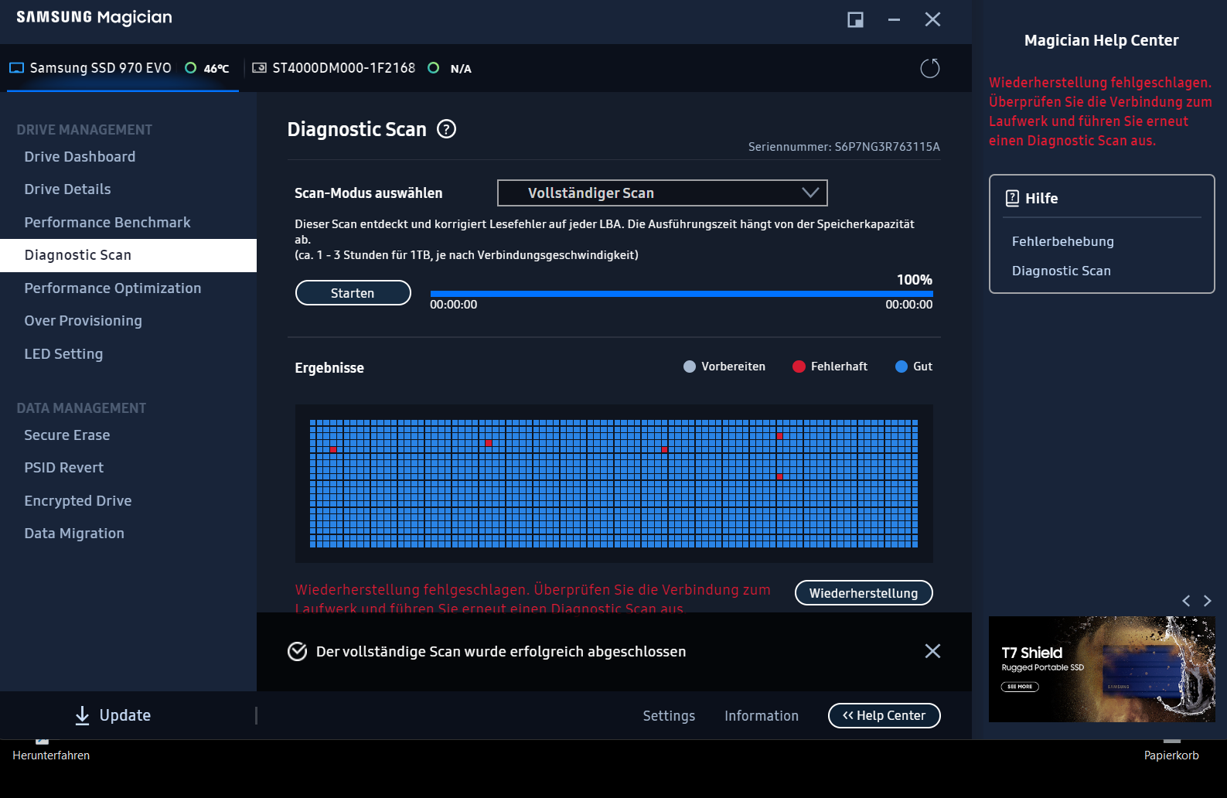Click the scan completed checkmark icon
This screenshot has width=1227, height=798.
click(x=297, y=652)
